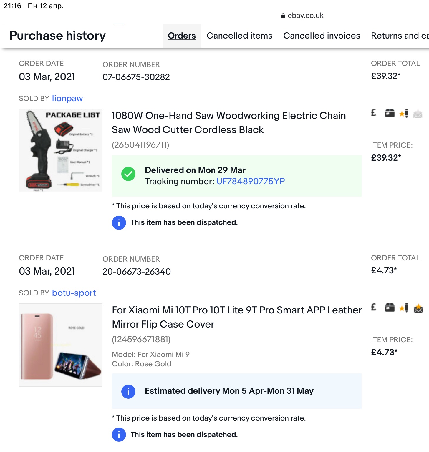The width and height of the screenshot is (429, 452).
Task: Click the dispatched box icon for chain saw order
Action: click(390, 113)
